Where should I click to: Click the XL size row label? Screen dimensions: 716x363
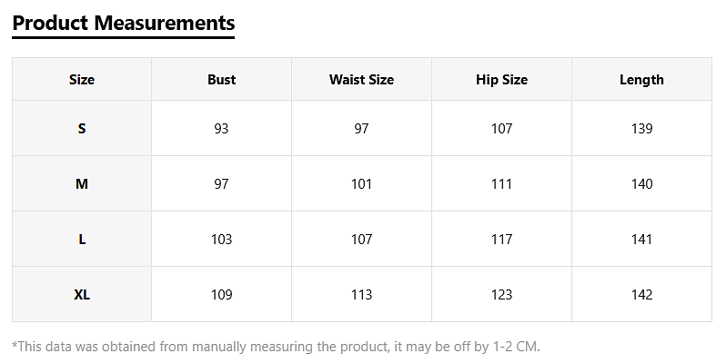pyautogui.click(x=82, y=295)
